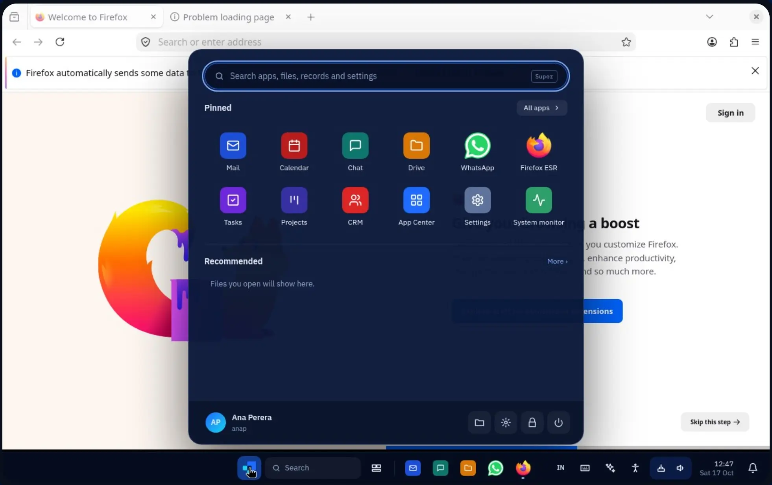Go forward in Firefox
772x485 pixels.
tap(38, 42)
